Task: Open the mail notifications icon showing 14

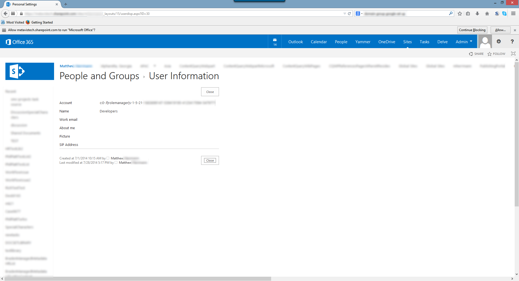Action: pos(275,42)
